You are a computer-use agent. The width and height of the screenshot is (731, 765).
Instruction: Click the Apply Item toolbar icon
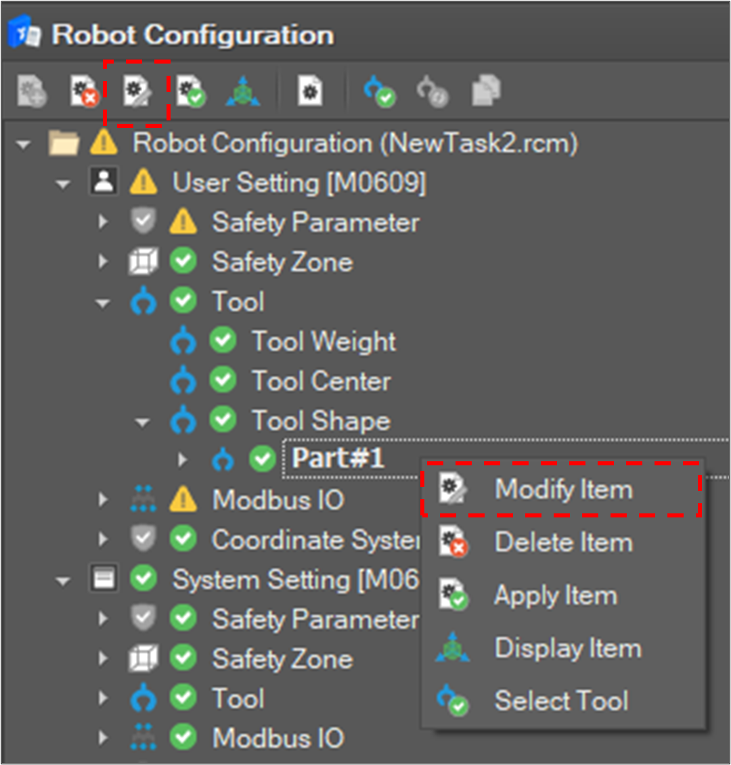[190, 92]
